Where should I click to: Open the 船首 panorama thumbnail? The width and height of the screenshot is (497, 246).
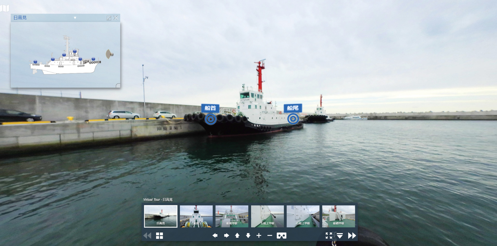[196, 216]
